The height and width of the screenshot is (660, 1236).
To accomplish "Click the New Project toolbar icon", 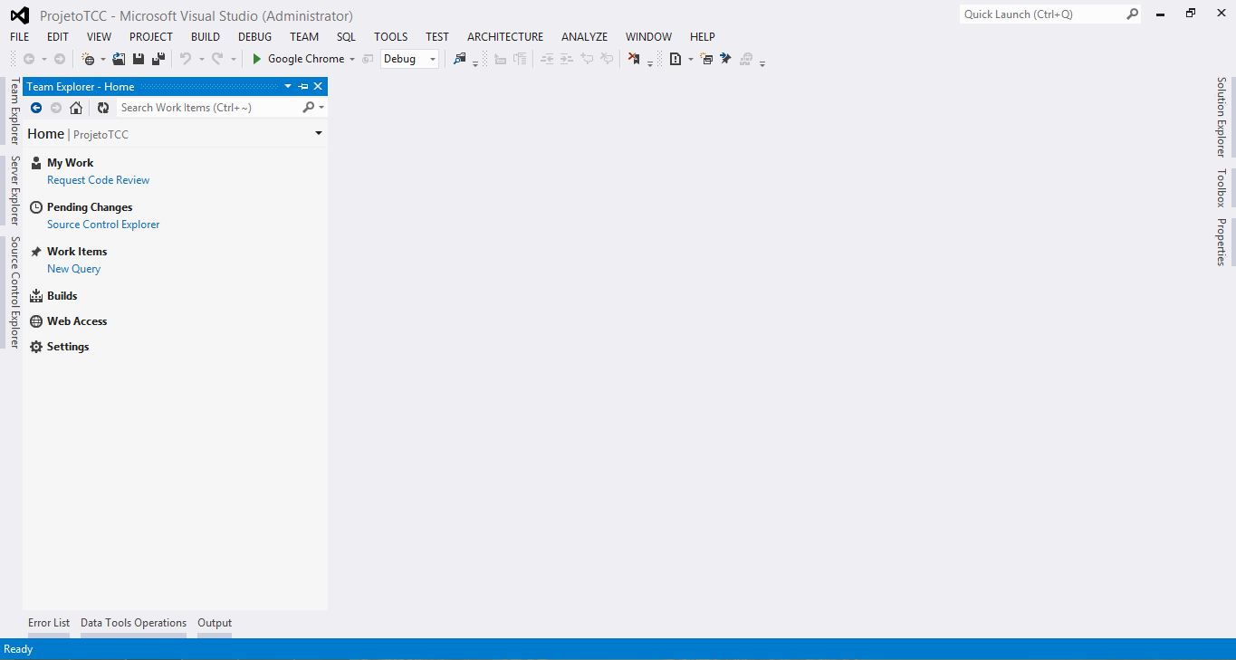I will click(x=88, y=59).
